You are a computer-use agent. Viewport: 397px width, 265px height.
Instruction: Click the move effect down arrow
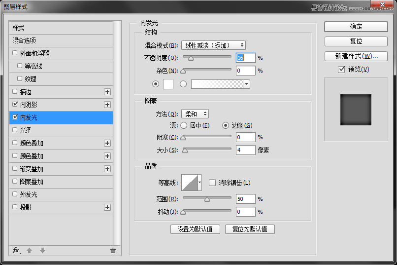(x=42, y=251)
